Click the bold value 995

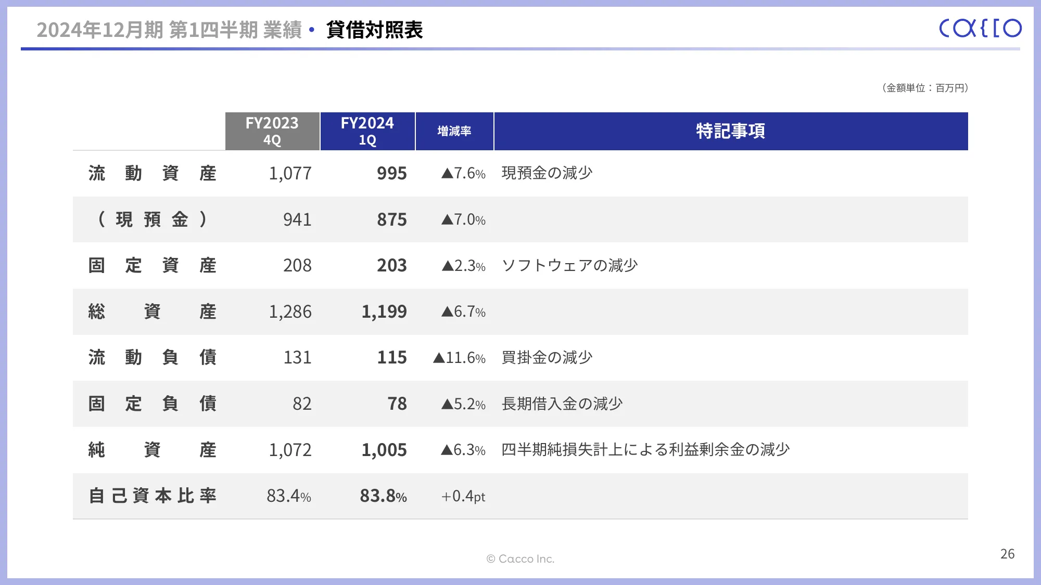tap(392, 173)
